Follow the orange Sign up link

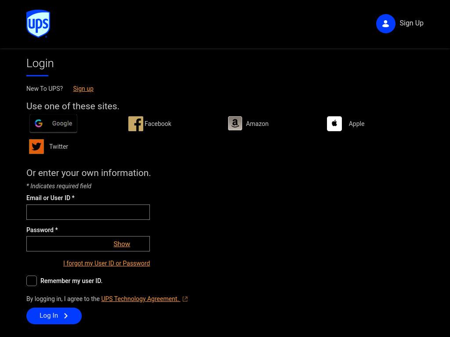coord(83,89)
